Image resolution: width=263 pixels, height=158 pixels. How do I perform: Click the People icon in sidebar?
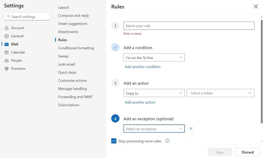[x=7, y=61]
